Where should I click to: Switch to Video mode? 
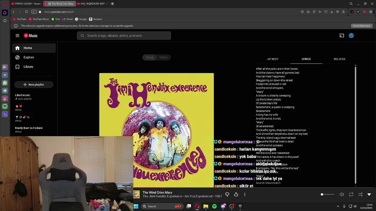coord(163,57)
